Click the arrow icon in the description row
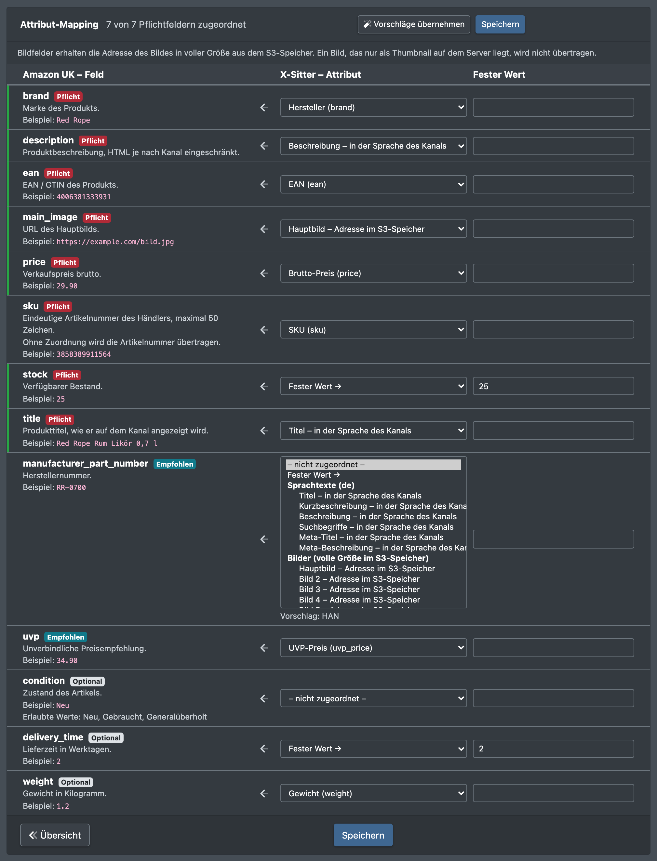Screen dimensions: 657x861 tap(264, 146)
